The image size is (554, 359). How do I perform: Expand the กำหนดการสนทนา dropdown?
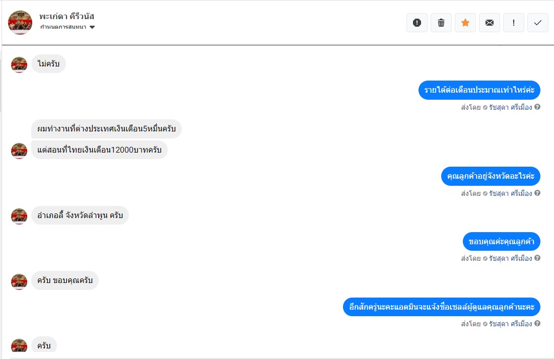(92, 27)
